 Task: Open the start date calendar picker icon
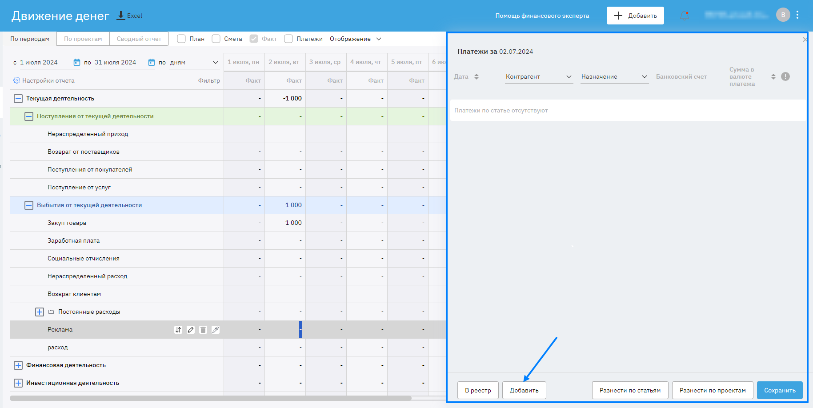tap(77, 63)
